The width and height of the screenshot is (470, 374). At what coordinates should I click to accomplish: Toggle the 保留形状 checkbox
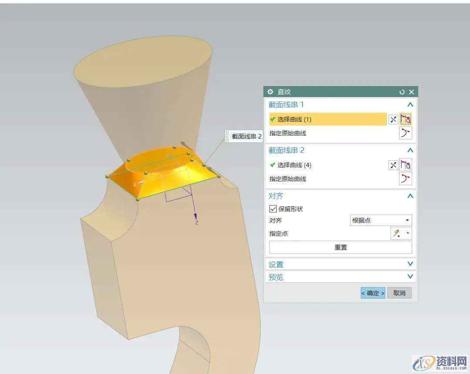[x=273, y=209]
